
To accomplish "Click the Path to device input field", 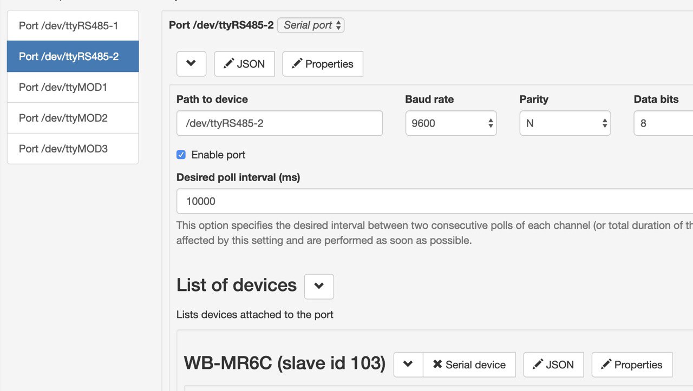I will coord(279,123).
